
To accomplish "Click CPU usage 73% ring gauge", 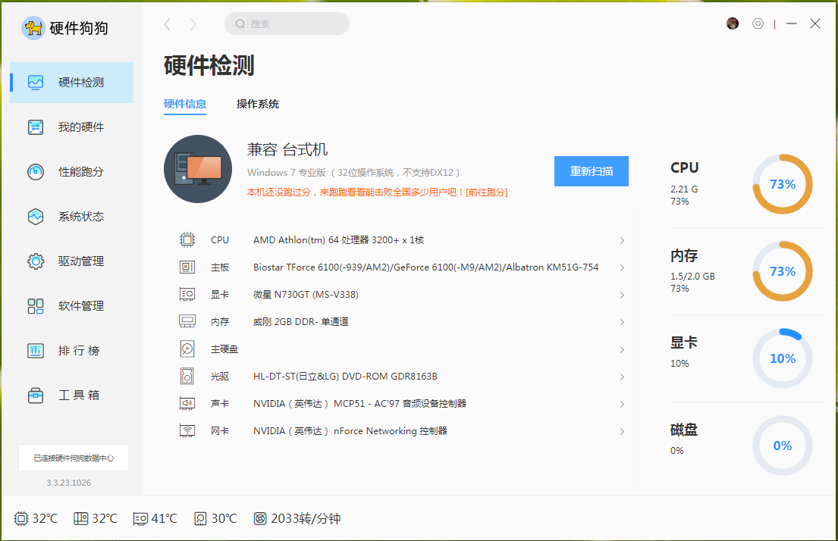I will coord(783,184).
